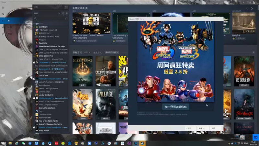Click cloud error icon beside NieR:Automata
The height and width of the screenshot is (146, 259).
pos(34,98)
